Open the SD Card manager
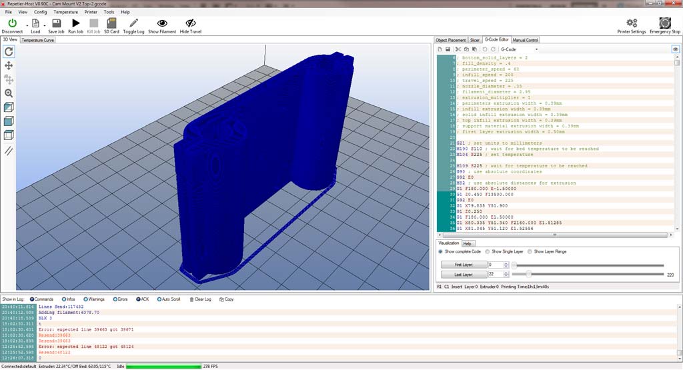683x370 pixels. pyautogui.click(x=111, y=23)
